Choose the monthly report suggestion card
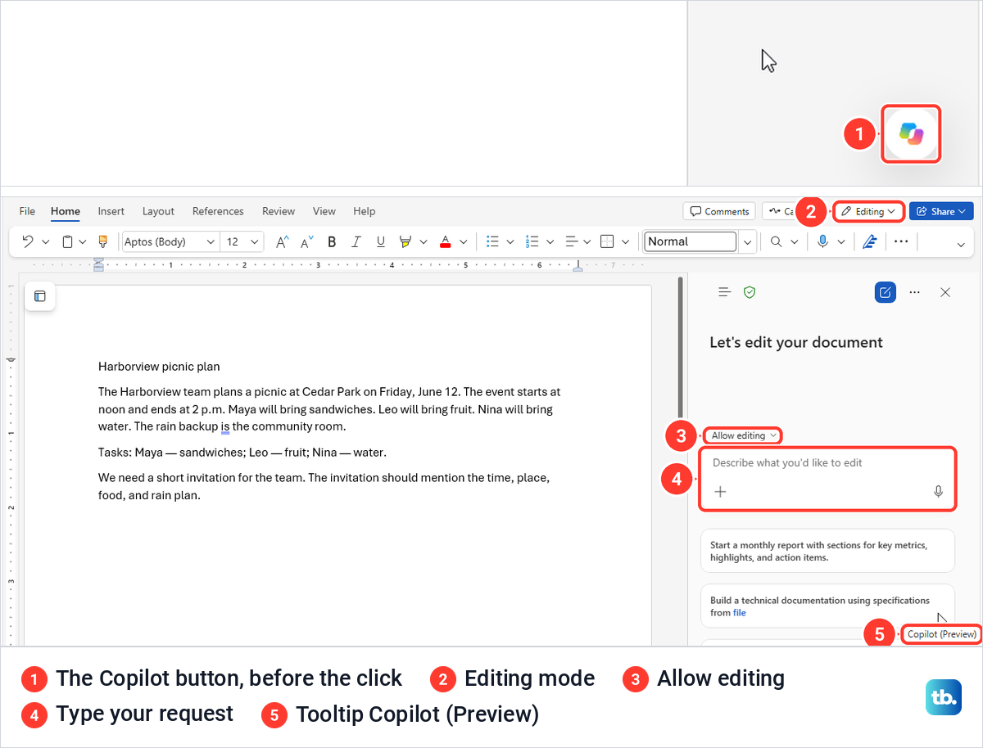 click(827, 551)
